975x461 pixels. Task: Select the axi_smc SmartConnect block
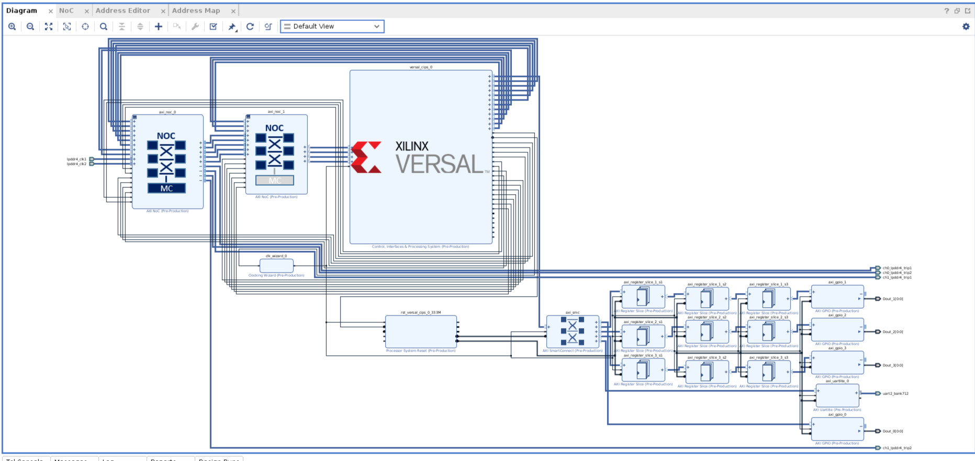573,332
